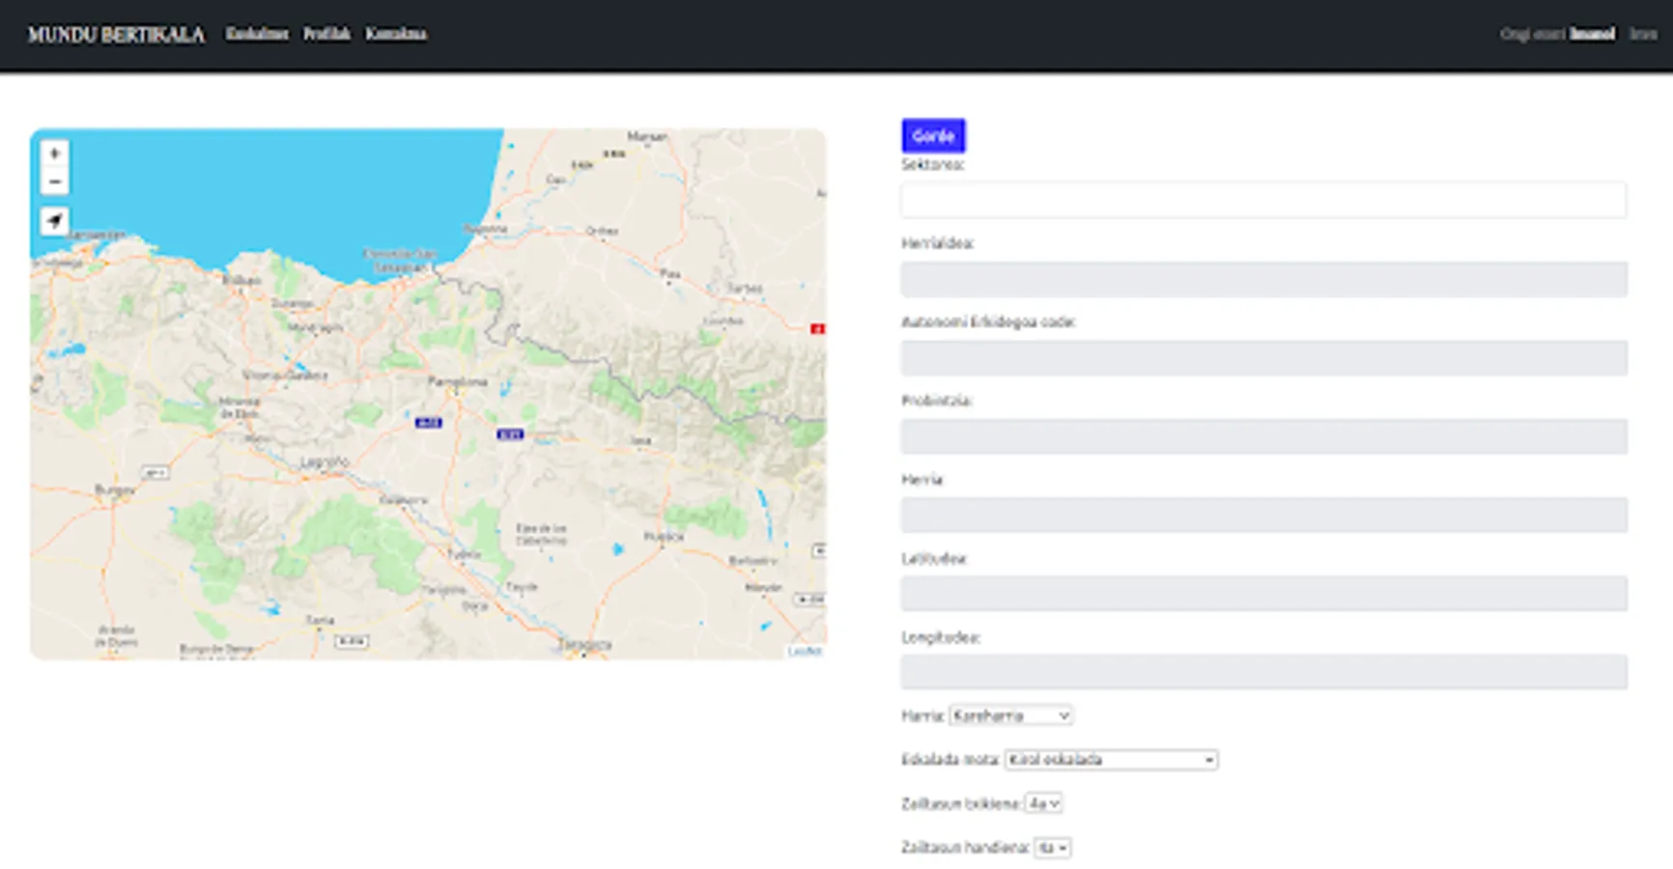Expand the Eskalada mota dropdown
This screenshot has width=1673, height=869.
(x=1111, y=760)
